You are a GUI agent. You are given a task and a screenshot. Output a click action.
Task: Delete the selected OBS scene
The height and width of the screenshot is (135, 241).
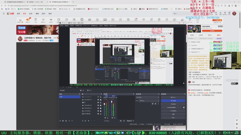63,121
